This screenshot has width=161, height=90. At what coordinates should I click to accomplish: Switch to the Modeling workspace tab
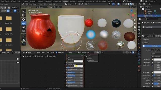(33, 1)
